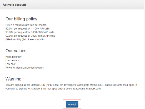Select the Warning! heading
145x109 pixels.
pos(14,79)
